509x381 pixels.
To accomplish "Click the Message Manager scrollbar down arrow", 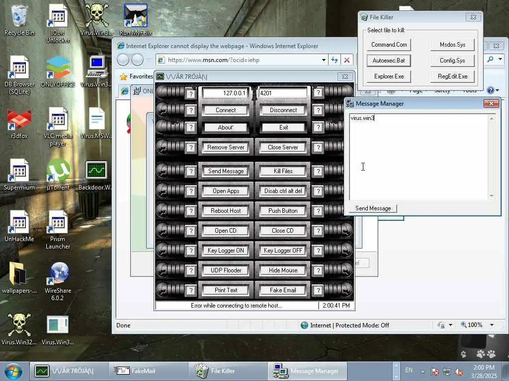I will (492, 195).
